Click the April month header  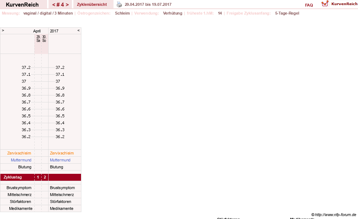coord(37,31)
